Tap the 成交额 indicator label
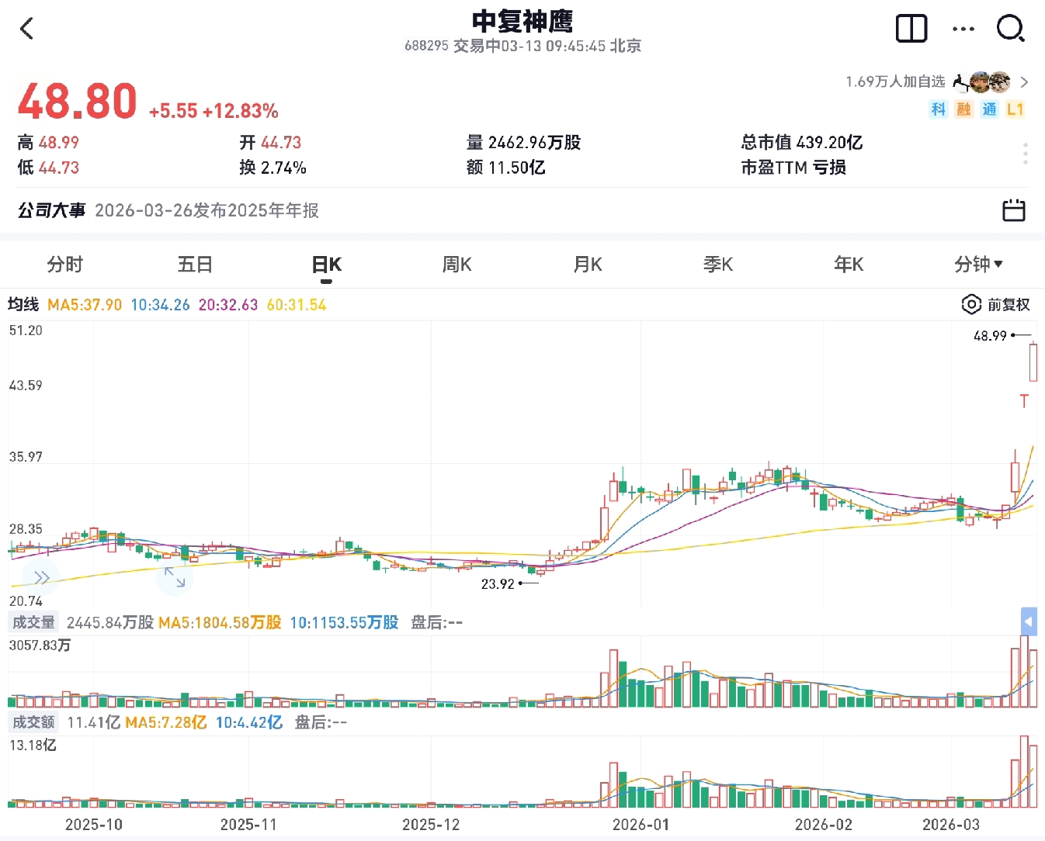 [33, 722]
